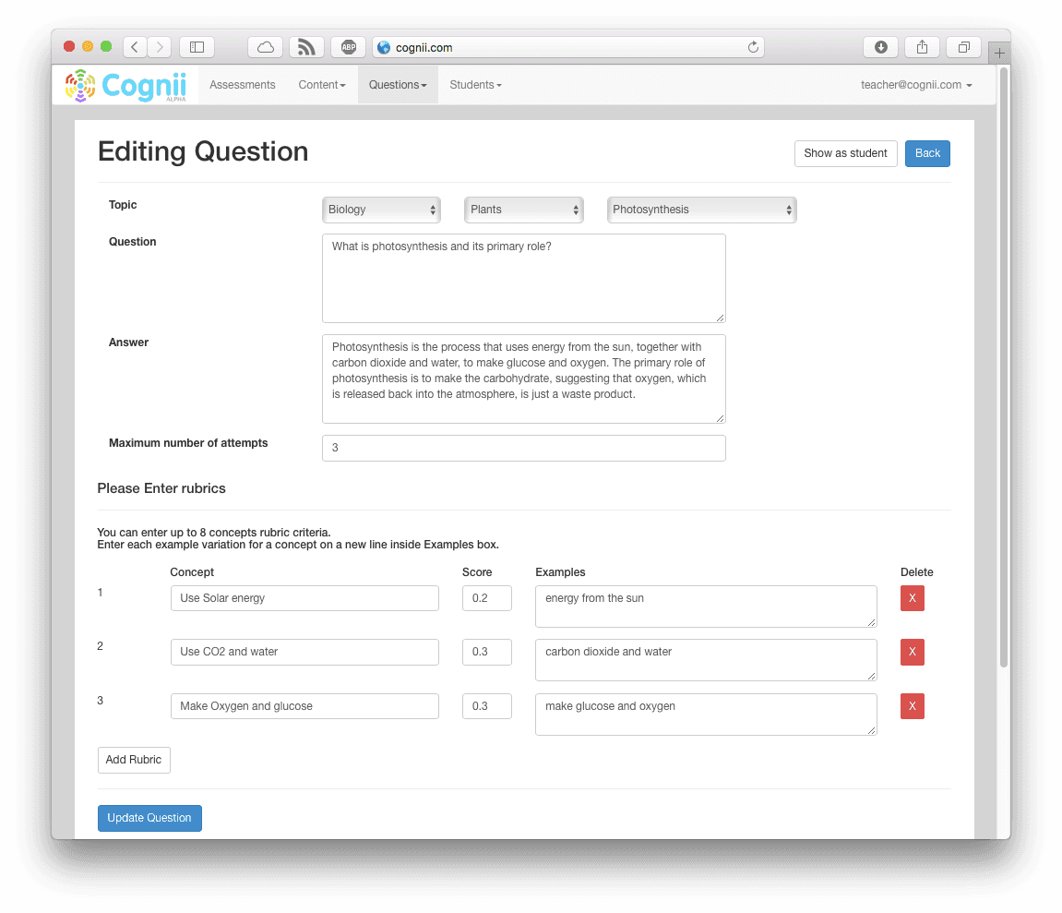This screenshot has width=1062, height=913.
Task: Click the Maximum number of attempts label
Action: pyautogui.click(x=188, y=442)
